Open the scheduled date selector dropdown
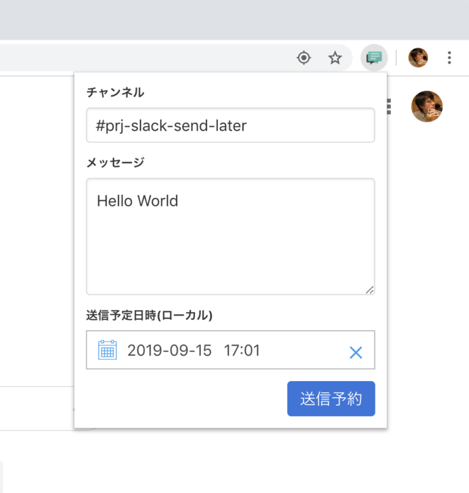The width and height of the screenshot is (469, 493). tap(169, 350)
